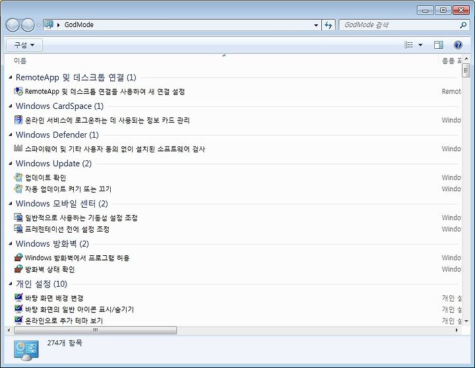Click the 스파이웨어 검사 item icon
475x368 pixels.
[x=18, y=148]
